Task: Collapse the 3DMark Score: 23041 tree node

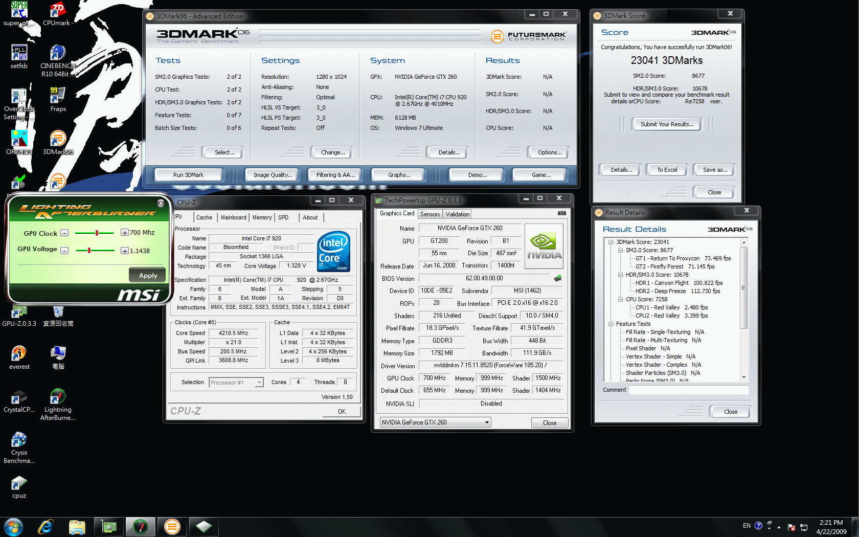Action: coord(611,242)
